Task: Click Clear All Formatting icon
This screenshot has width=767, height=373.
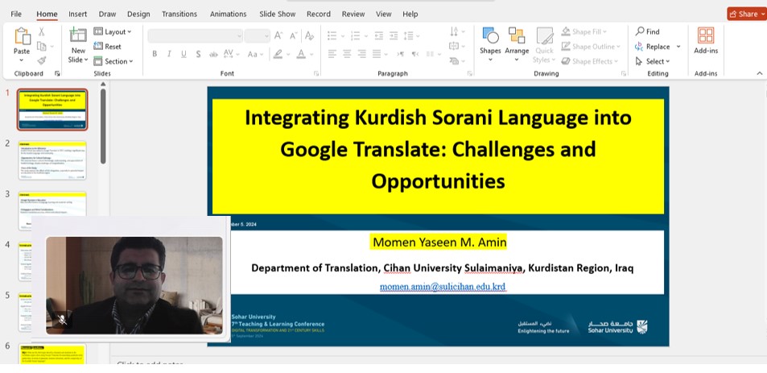Action: [309, 35]
